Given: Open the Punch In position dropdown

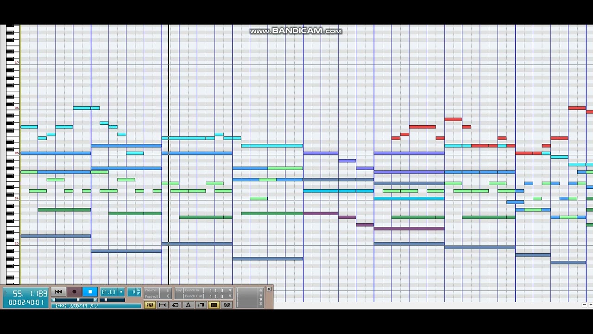Looking at the screenshot, I should pos(230,290).
